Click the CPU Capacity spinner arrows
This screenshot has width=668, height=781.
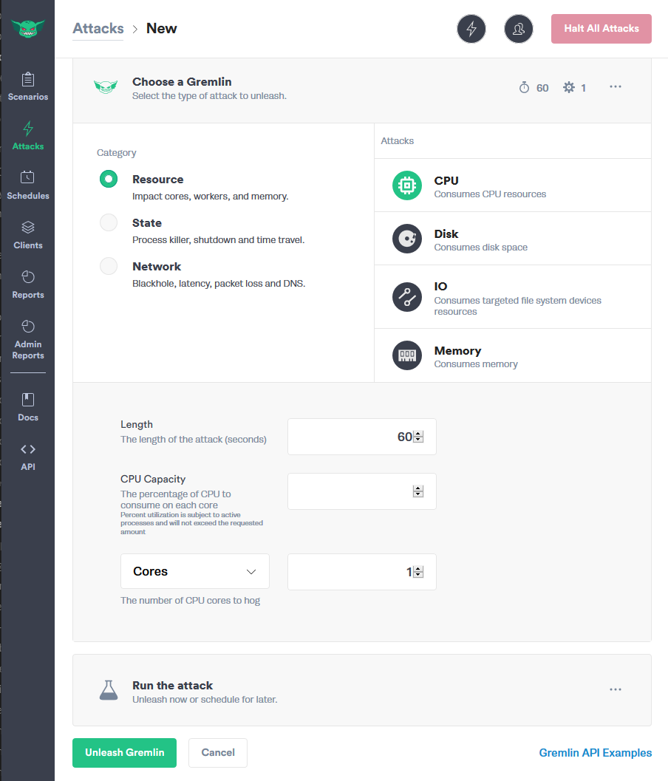pyautogui.click(x=418, y=491)
